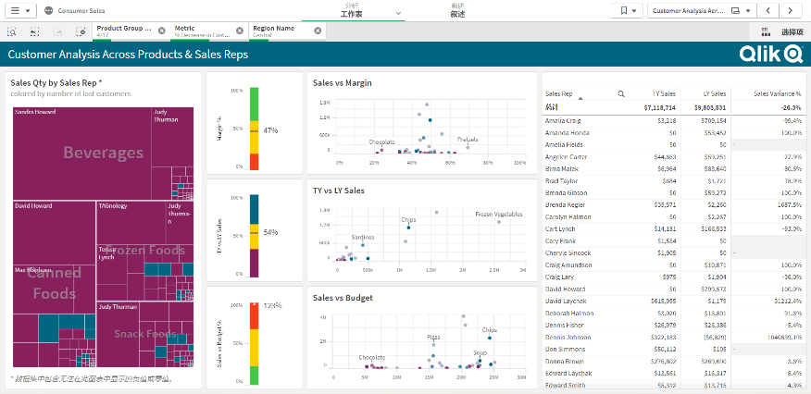
Task: Click the Sales Qty by Sales Rep title
Action: tap(56, 82)
